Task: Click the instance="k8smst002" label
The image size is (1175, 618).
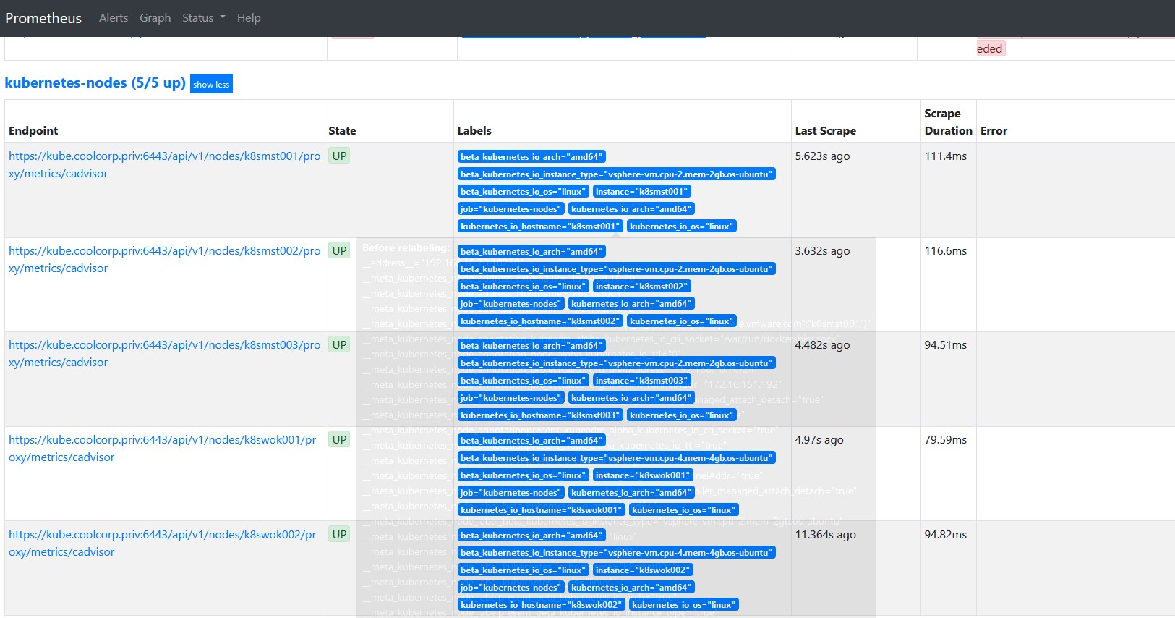Action: click(x=641, y=287)
